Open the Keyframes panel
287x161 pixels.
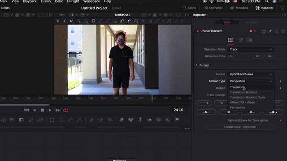coord(213,8)
